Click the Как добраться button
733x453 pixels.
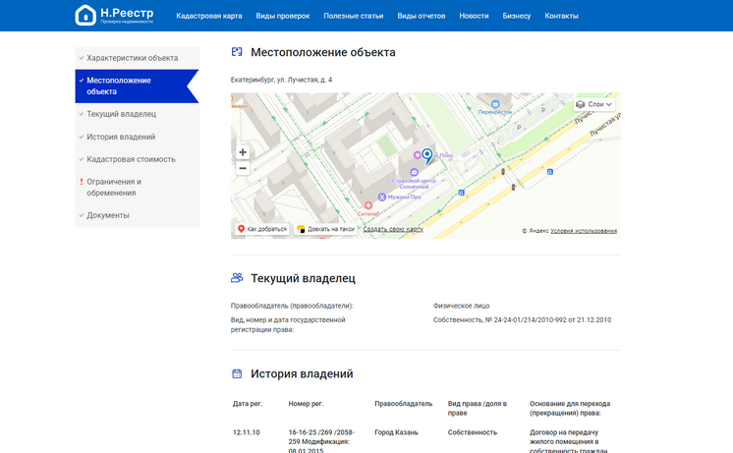pos(262,229)
